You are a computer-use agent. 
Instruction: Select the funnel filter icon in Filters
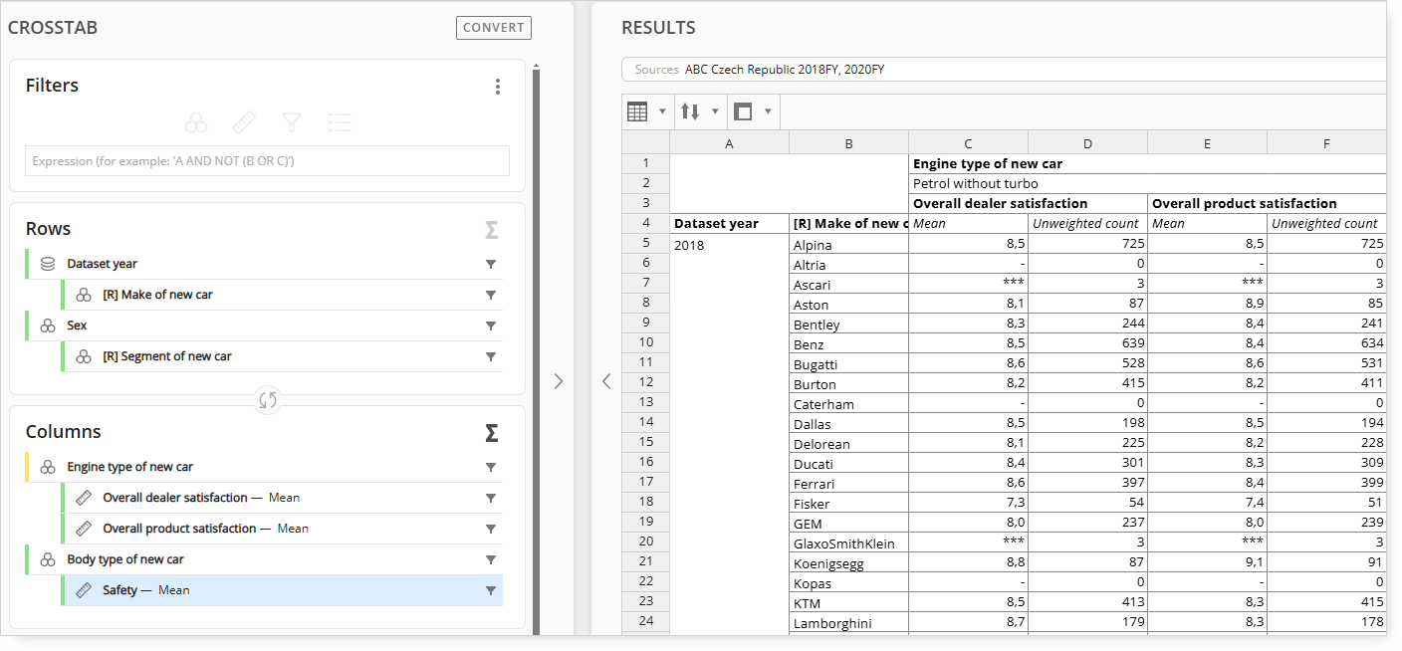tap(292, 122)
